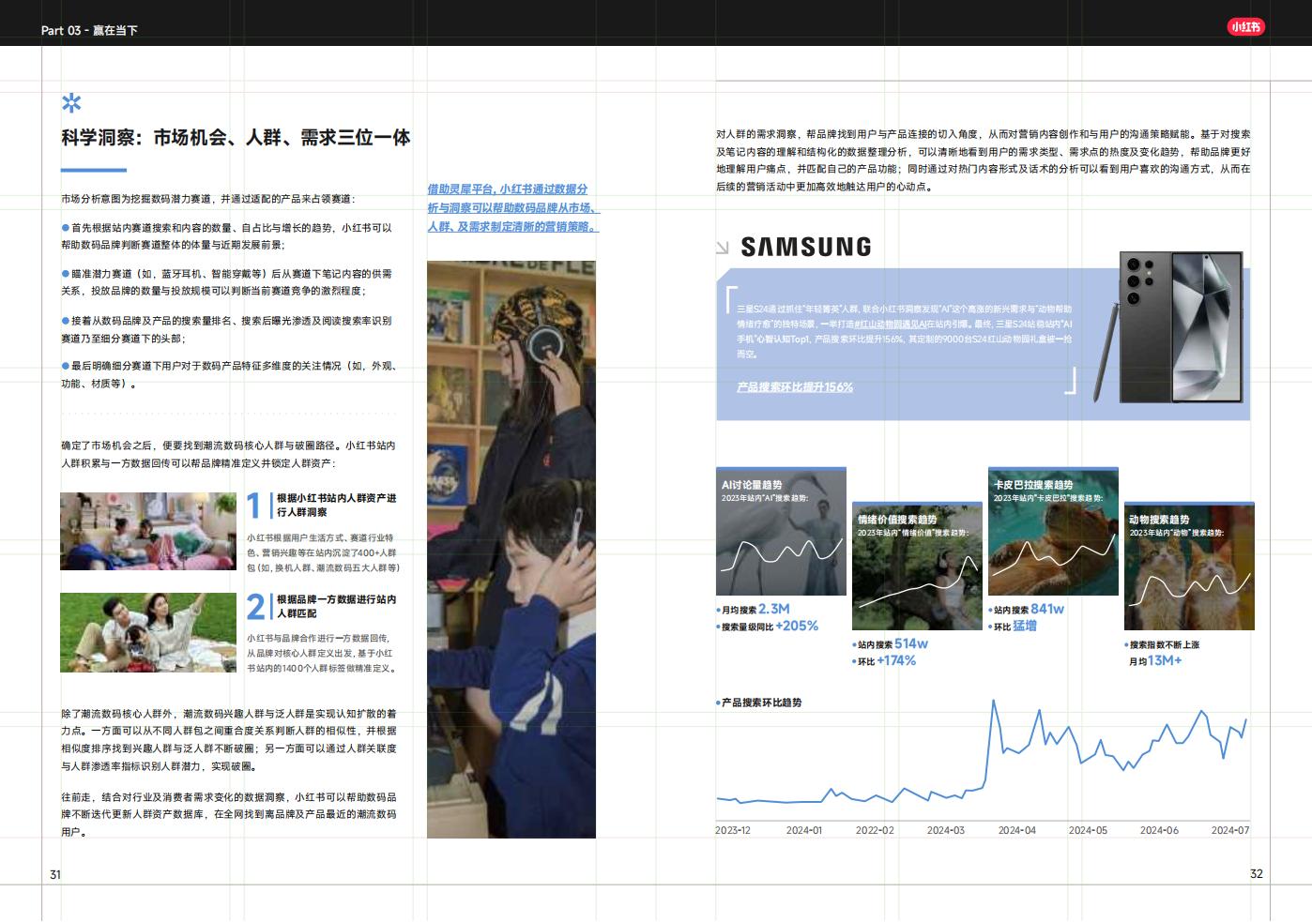
Task: Open the link 借助灵犀平台,小红书通过数据分析
Action: pos(512,208)
